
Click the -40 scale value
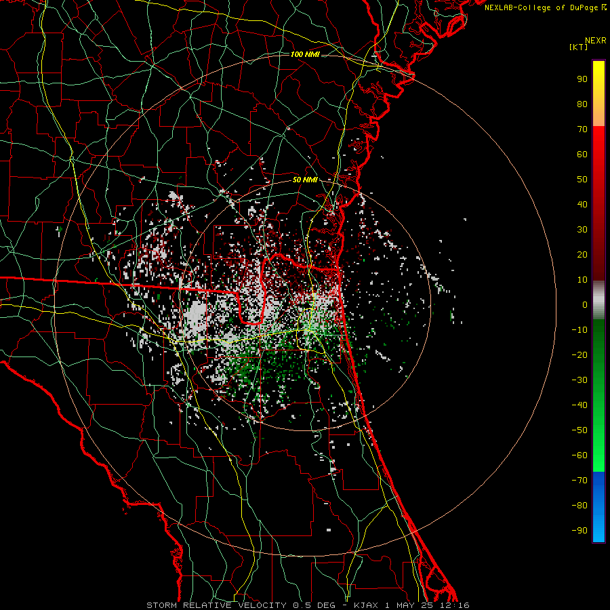pos(579,405)
